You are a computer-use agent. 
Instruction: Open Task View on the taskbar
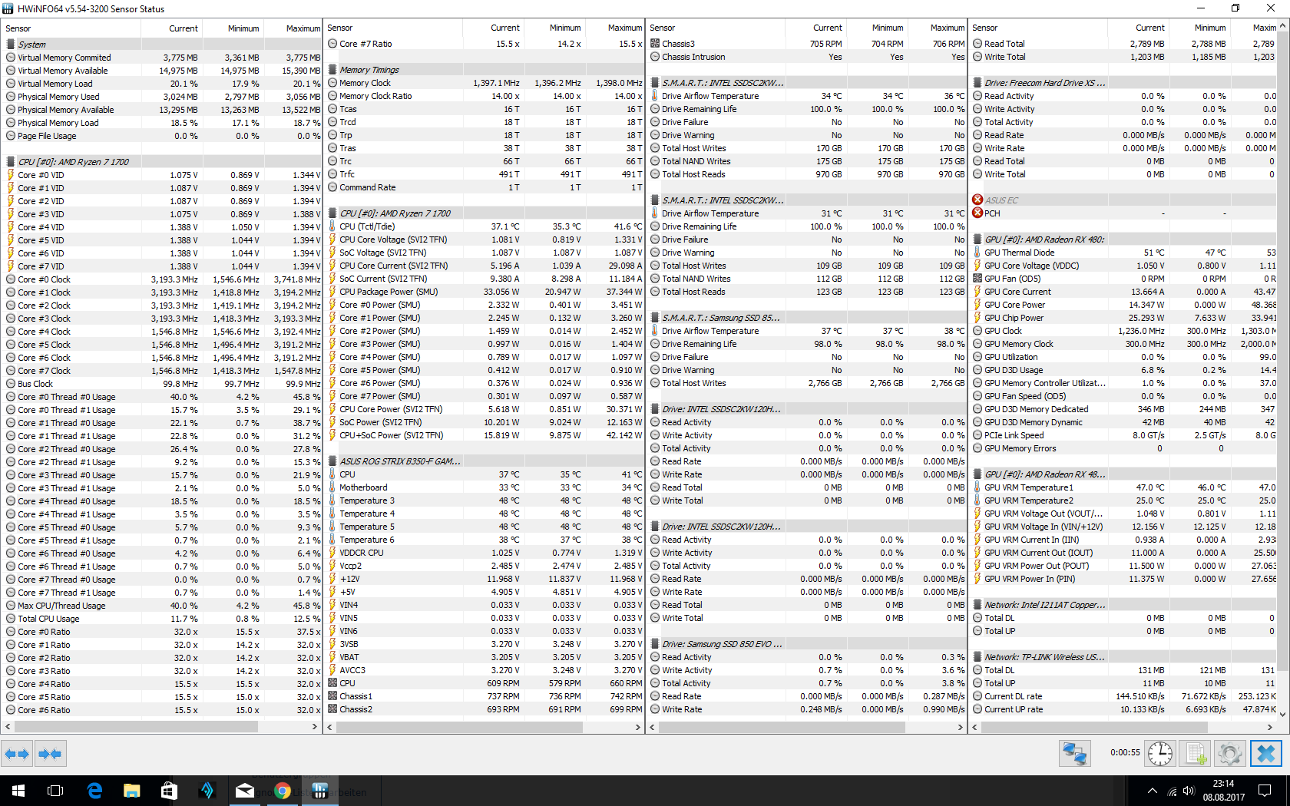pyautogui.click(x=55, y=791)
